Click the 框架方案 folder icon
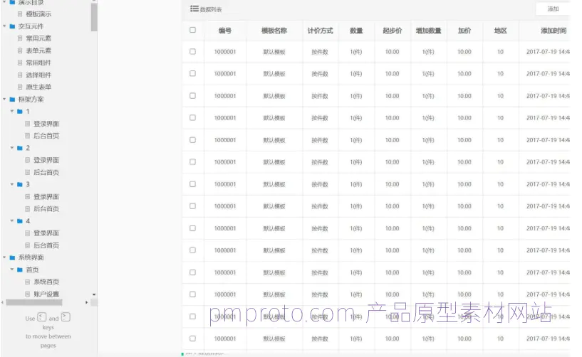 pos(12,100)
